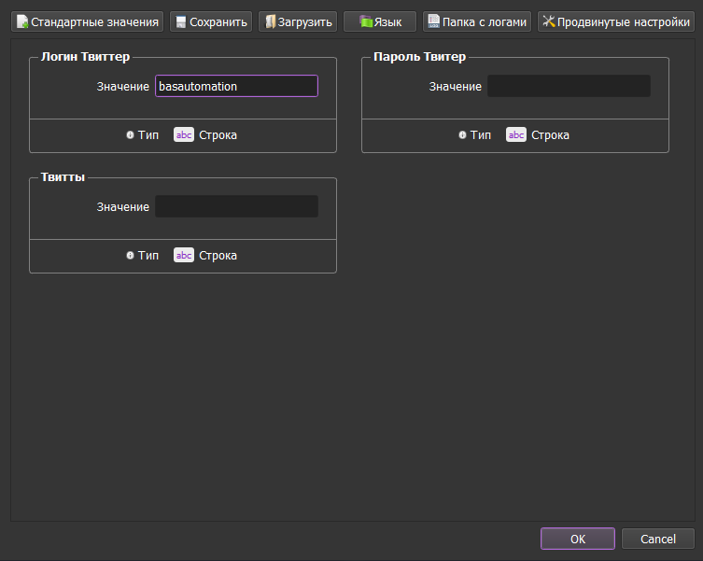Focus the Логин Твиттер value field

pyautogui.click(x=236, y=87)
